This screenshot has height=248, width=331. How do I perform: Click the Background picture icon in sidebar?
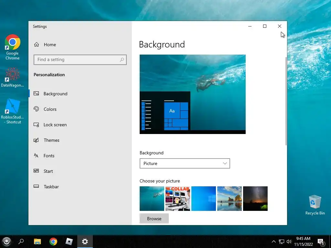(36, 93)
